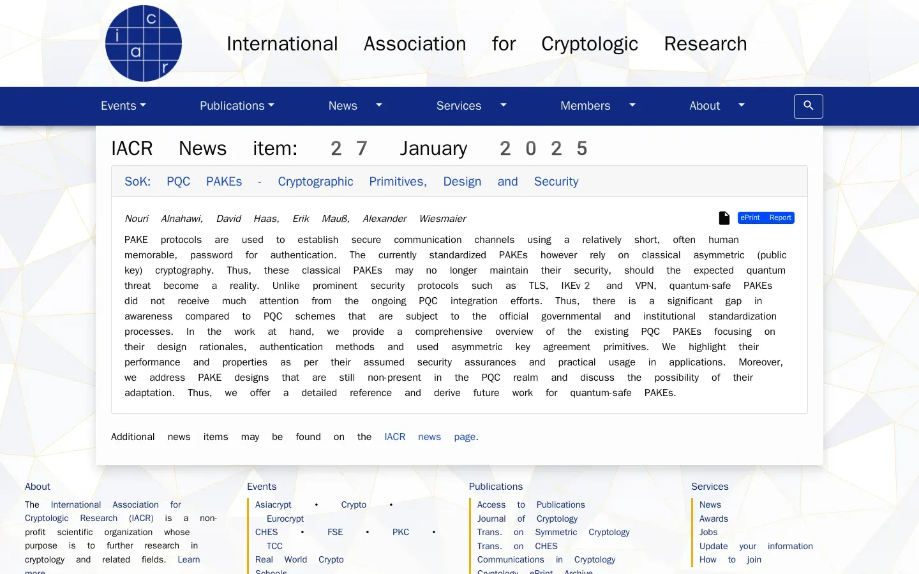This screenshot has height=574, width=919.
Task: Open the News menu in navbar
Action: (x=343, y=106)
